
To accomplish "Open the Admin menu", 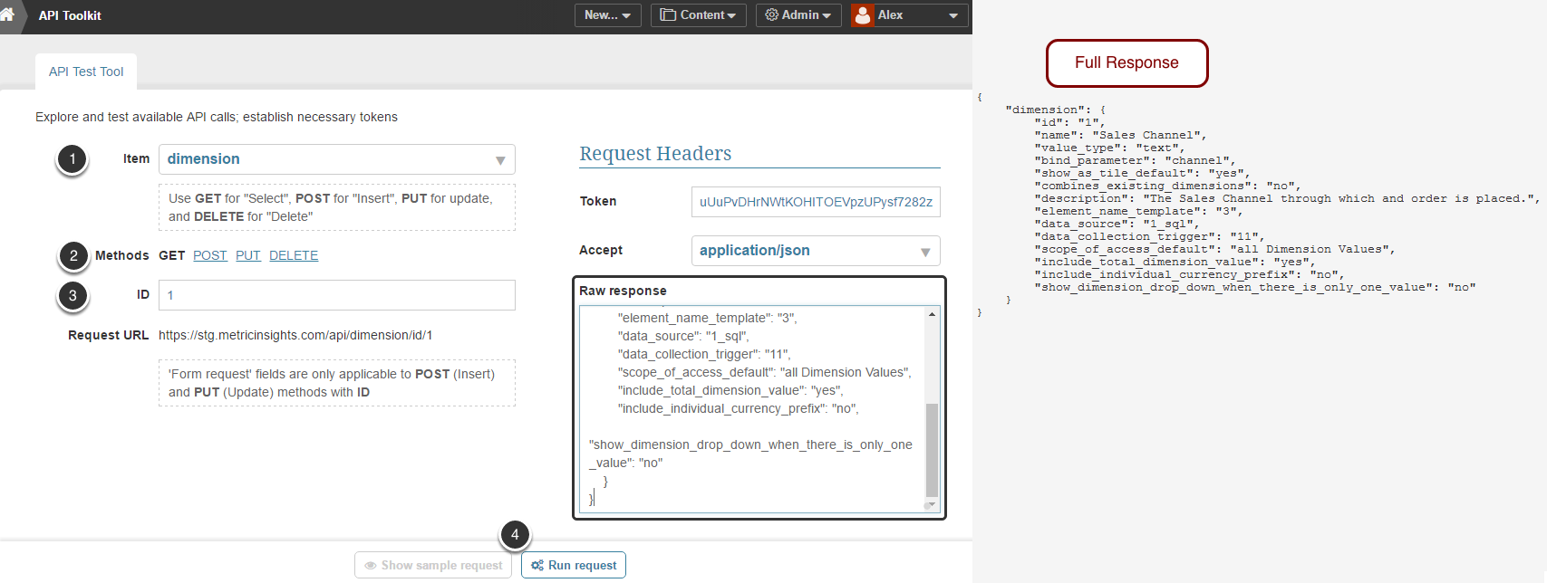I will tap(798, 15).
